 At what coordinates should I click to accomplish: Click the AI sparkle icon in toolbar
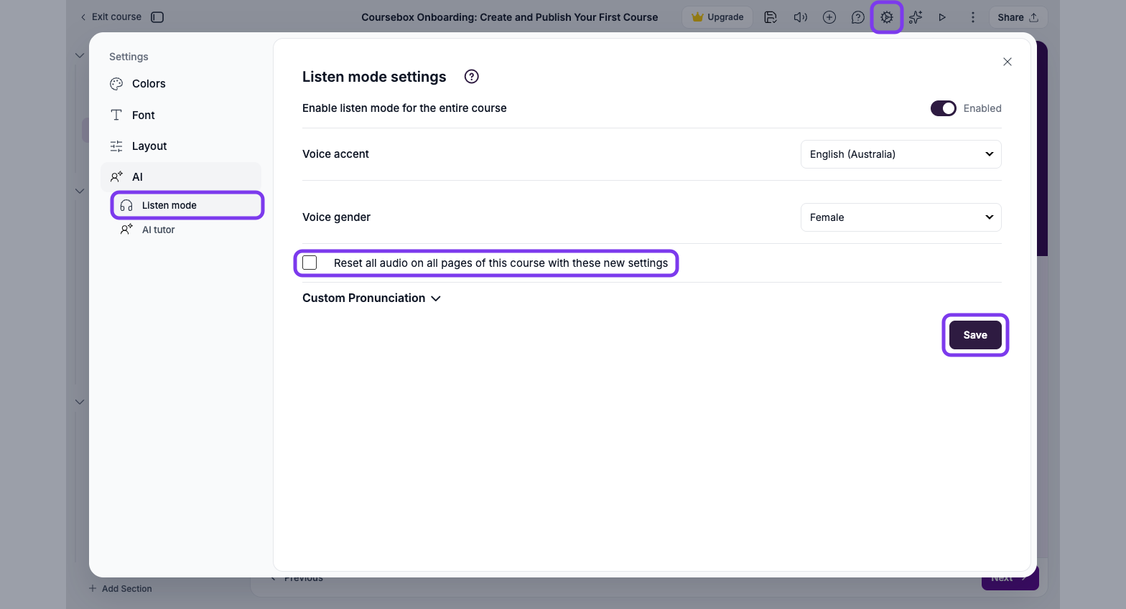(916, 17)
